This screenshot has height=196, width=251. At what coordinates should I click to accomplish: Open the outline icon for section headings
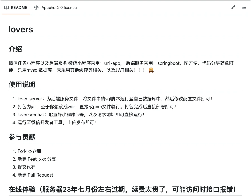click(x=244, y=7)
